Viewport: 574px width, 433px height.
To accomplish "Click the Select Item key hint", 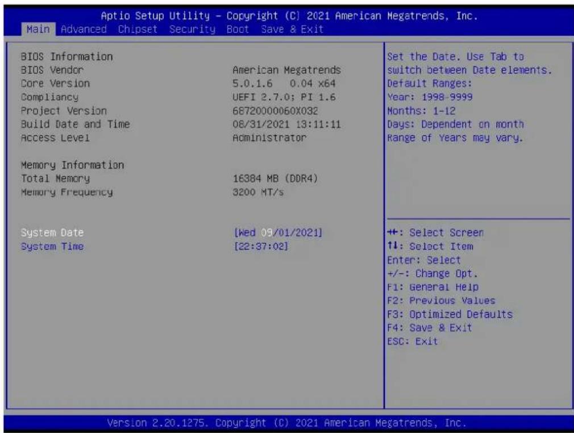I will pos(430,246).
